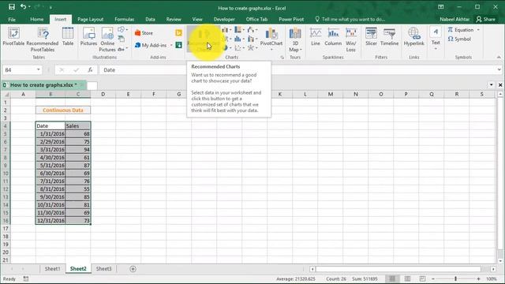The image size is (505, 284).
Task: Insert a Slicer filter
Action: click(x=371, y=36)
